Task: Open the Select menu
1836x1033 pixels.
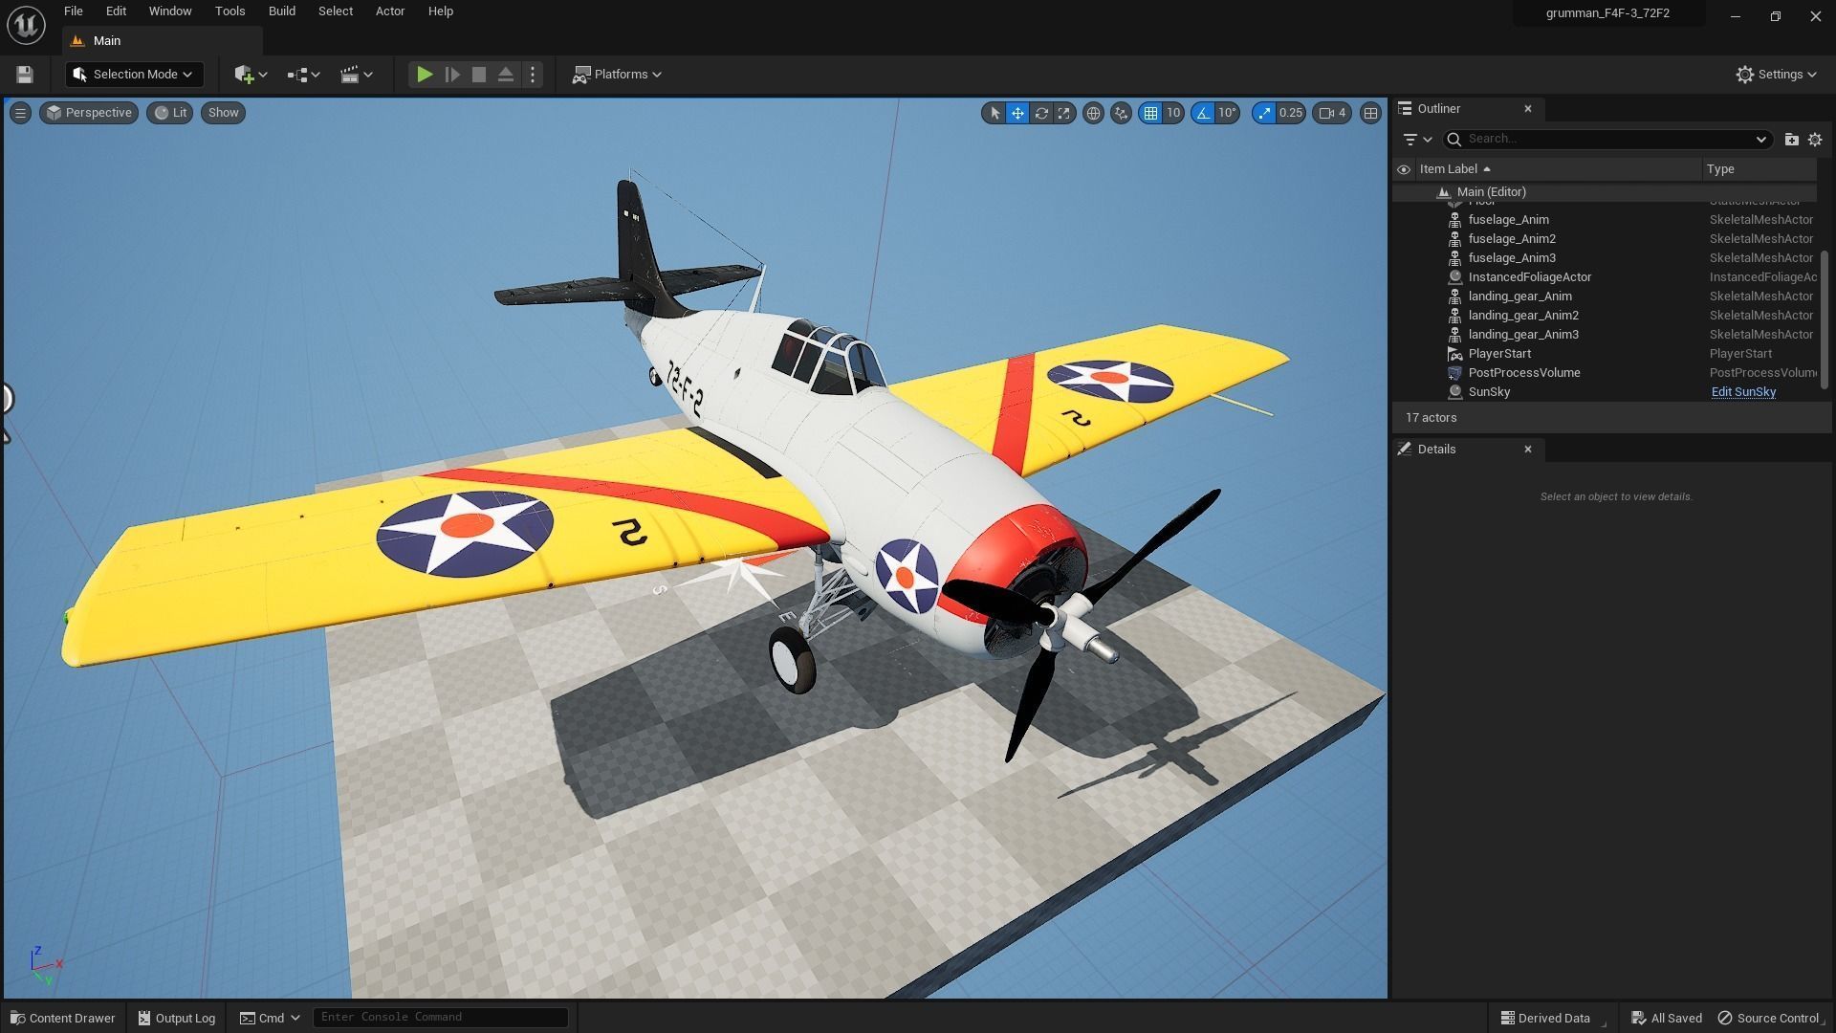Action: [x=336, y=11]
